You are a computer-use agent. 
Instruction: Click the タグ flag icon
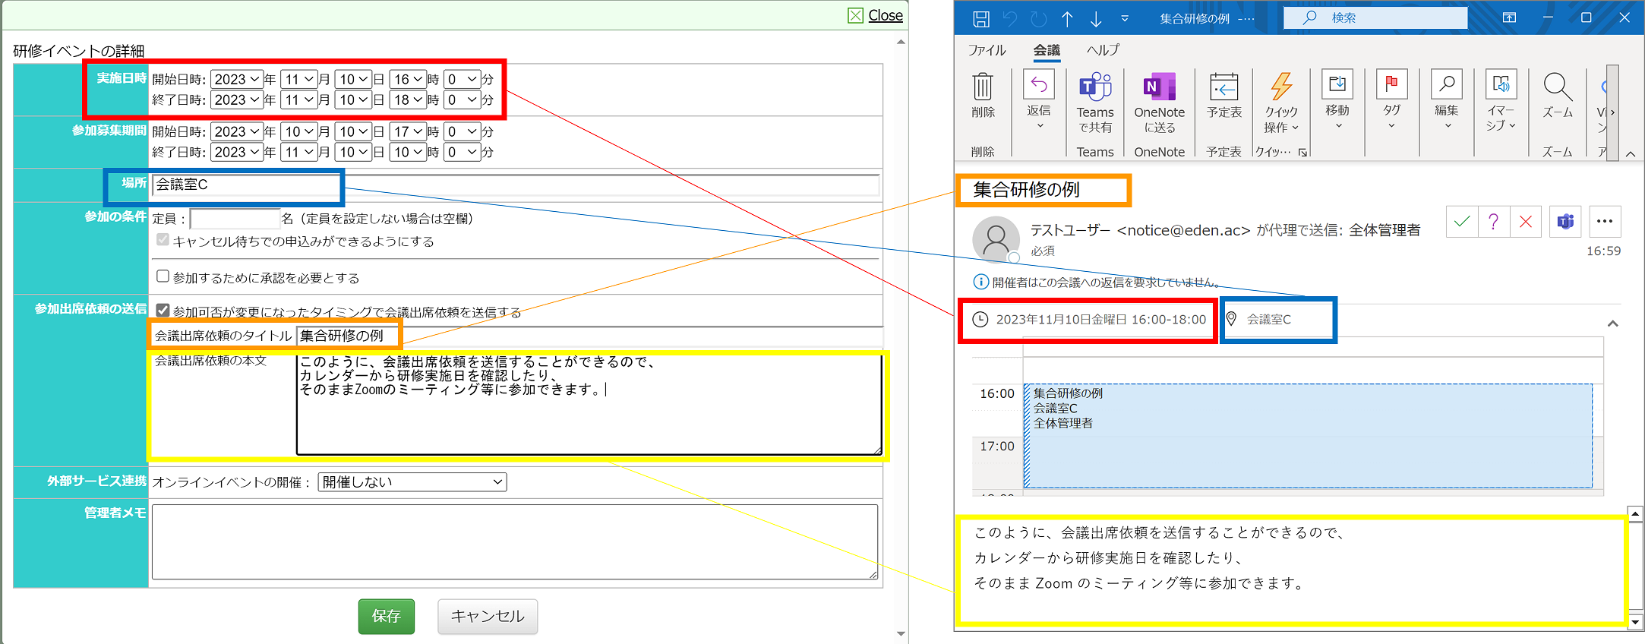(1391, 84)
